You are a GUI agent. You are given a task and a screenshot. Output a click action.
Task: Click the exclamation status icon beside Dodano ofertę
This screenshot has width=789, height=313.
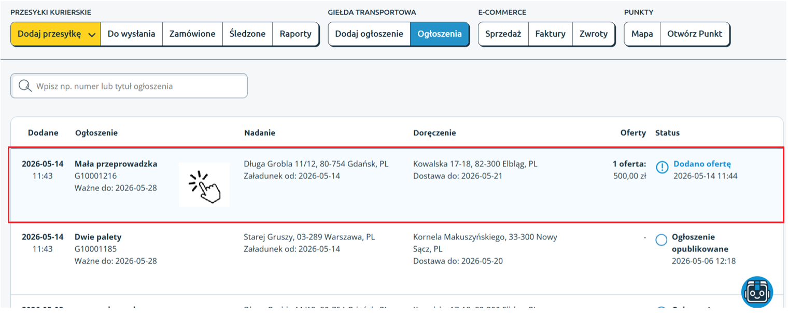click(662, 167)
